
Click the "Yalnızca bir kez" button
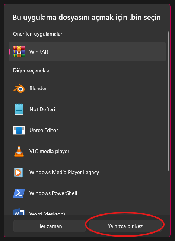pyautogui.click(x=125, y=226)
